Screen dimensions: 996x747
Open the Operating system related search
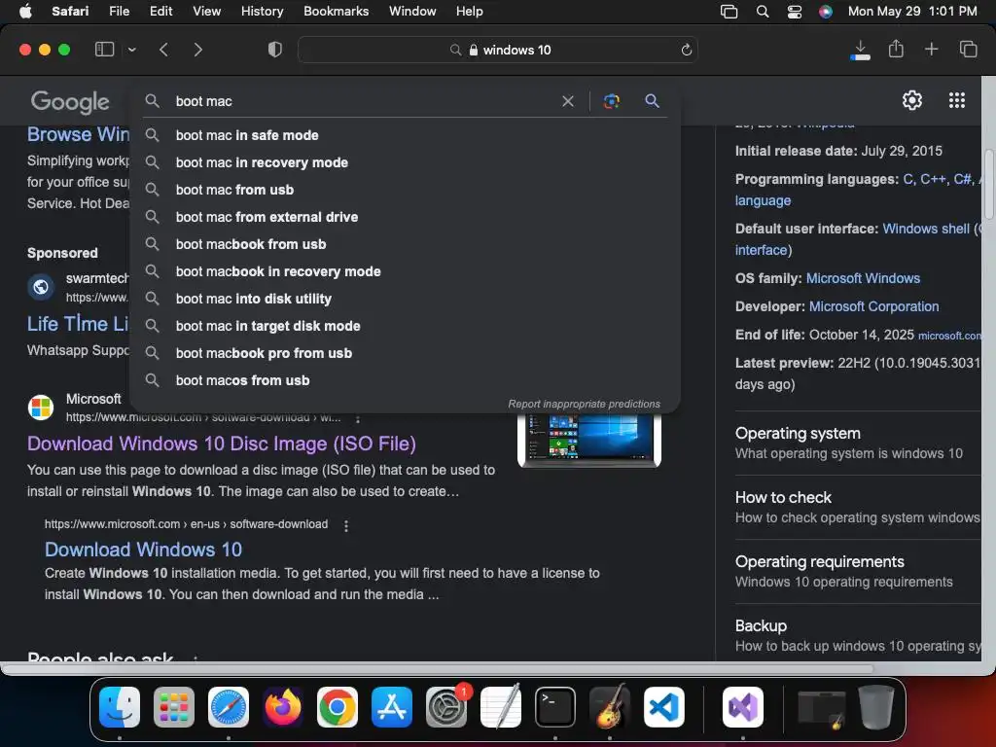pos(858,443)
